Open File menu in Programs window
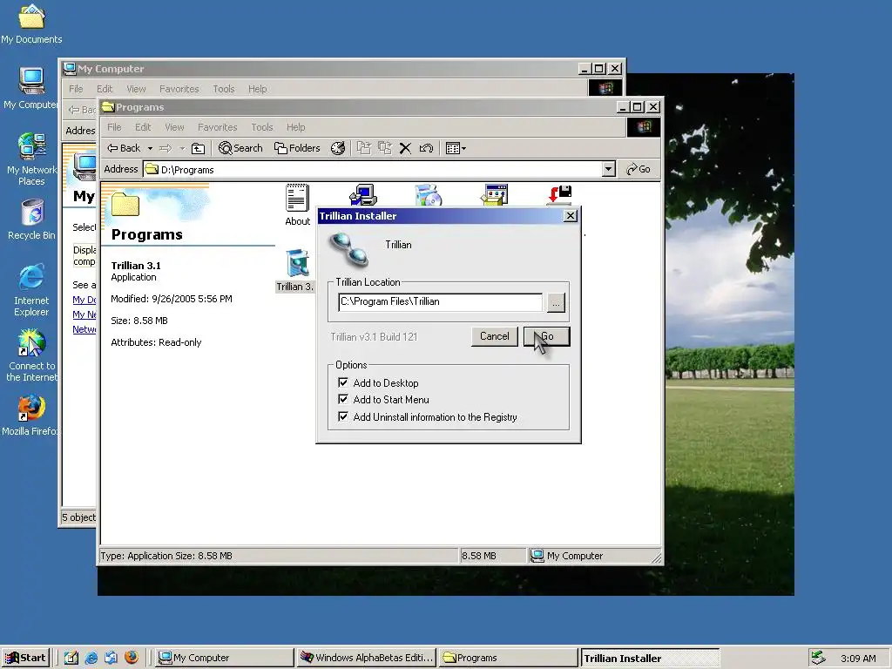The height and width of the screenshot is (669, 892). click(x=114, y=127)
